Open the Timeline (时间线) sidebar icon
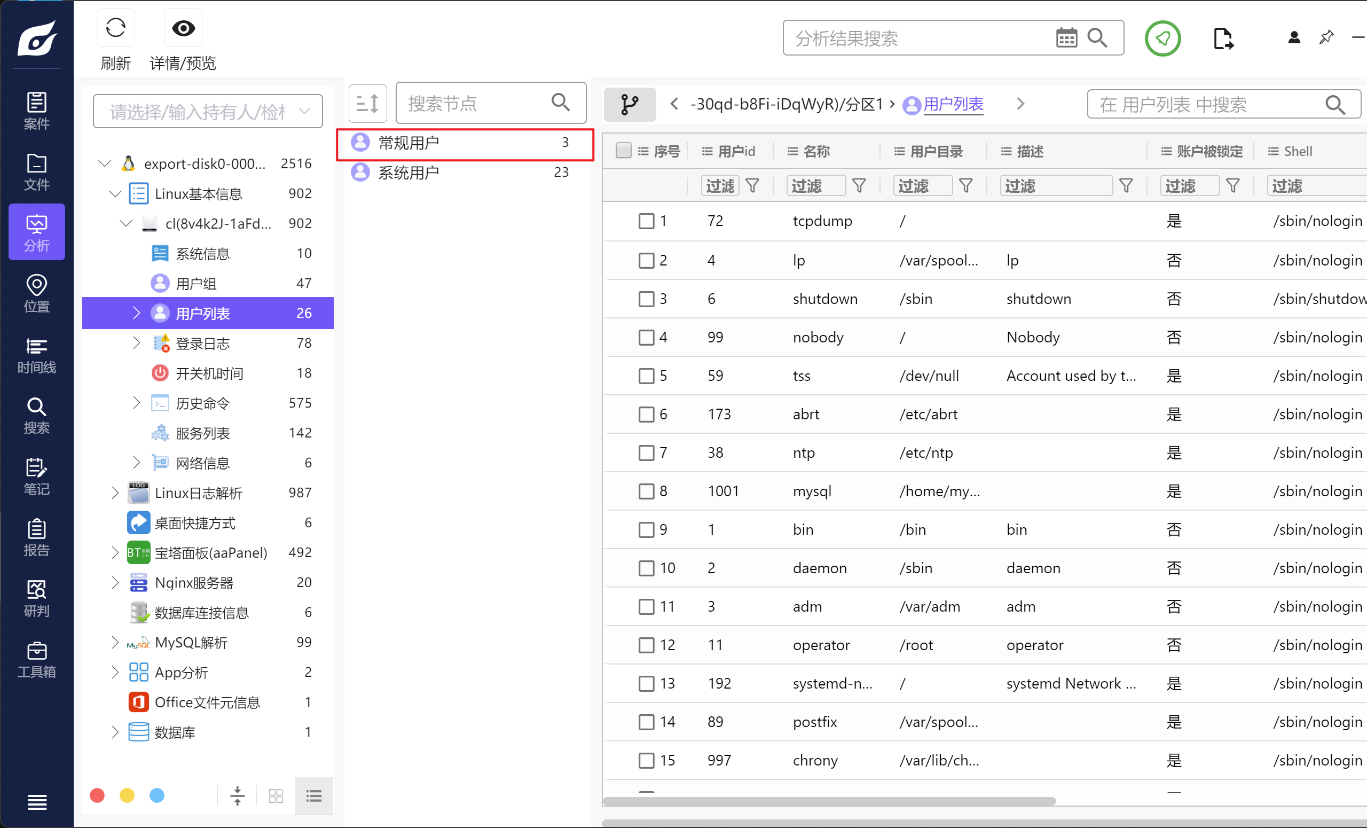 pos(37,355)
